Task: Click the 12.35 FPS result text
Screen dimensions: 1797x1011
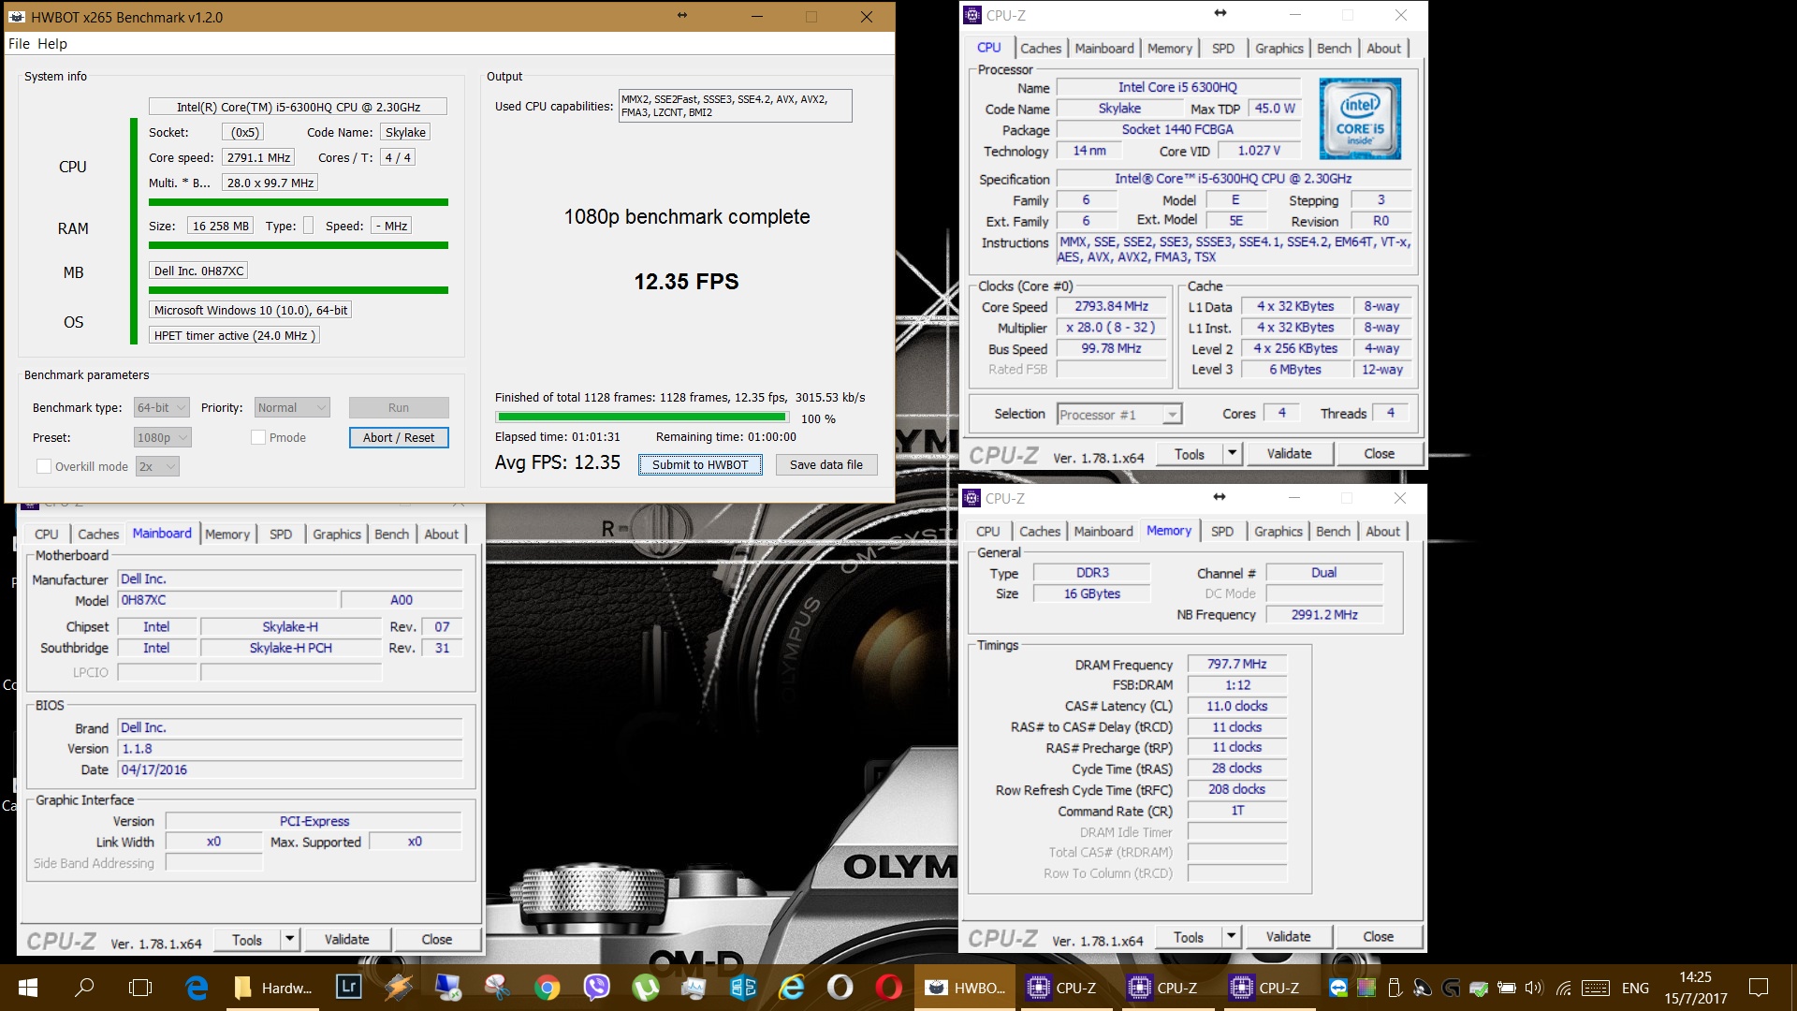Action: click(x=686, y=282)
